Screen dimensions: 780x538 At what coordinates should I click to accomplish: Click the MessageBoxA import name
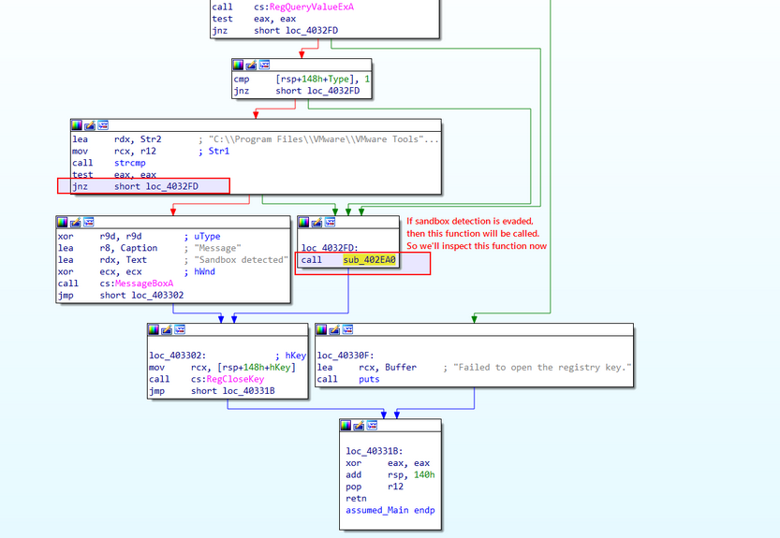tap(144, 284)
